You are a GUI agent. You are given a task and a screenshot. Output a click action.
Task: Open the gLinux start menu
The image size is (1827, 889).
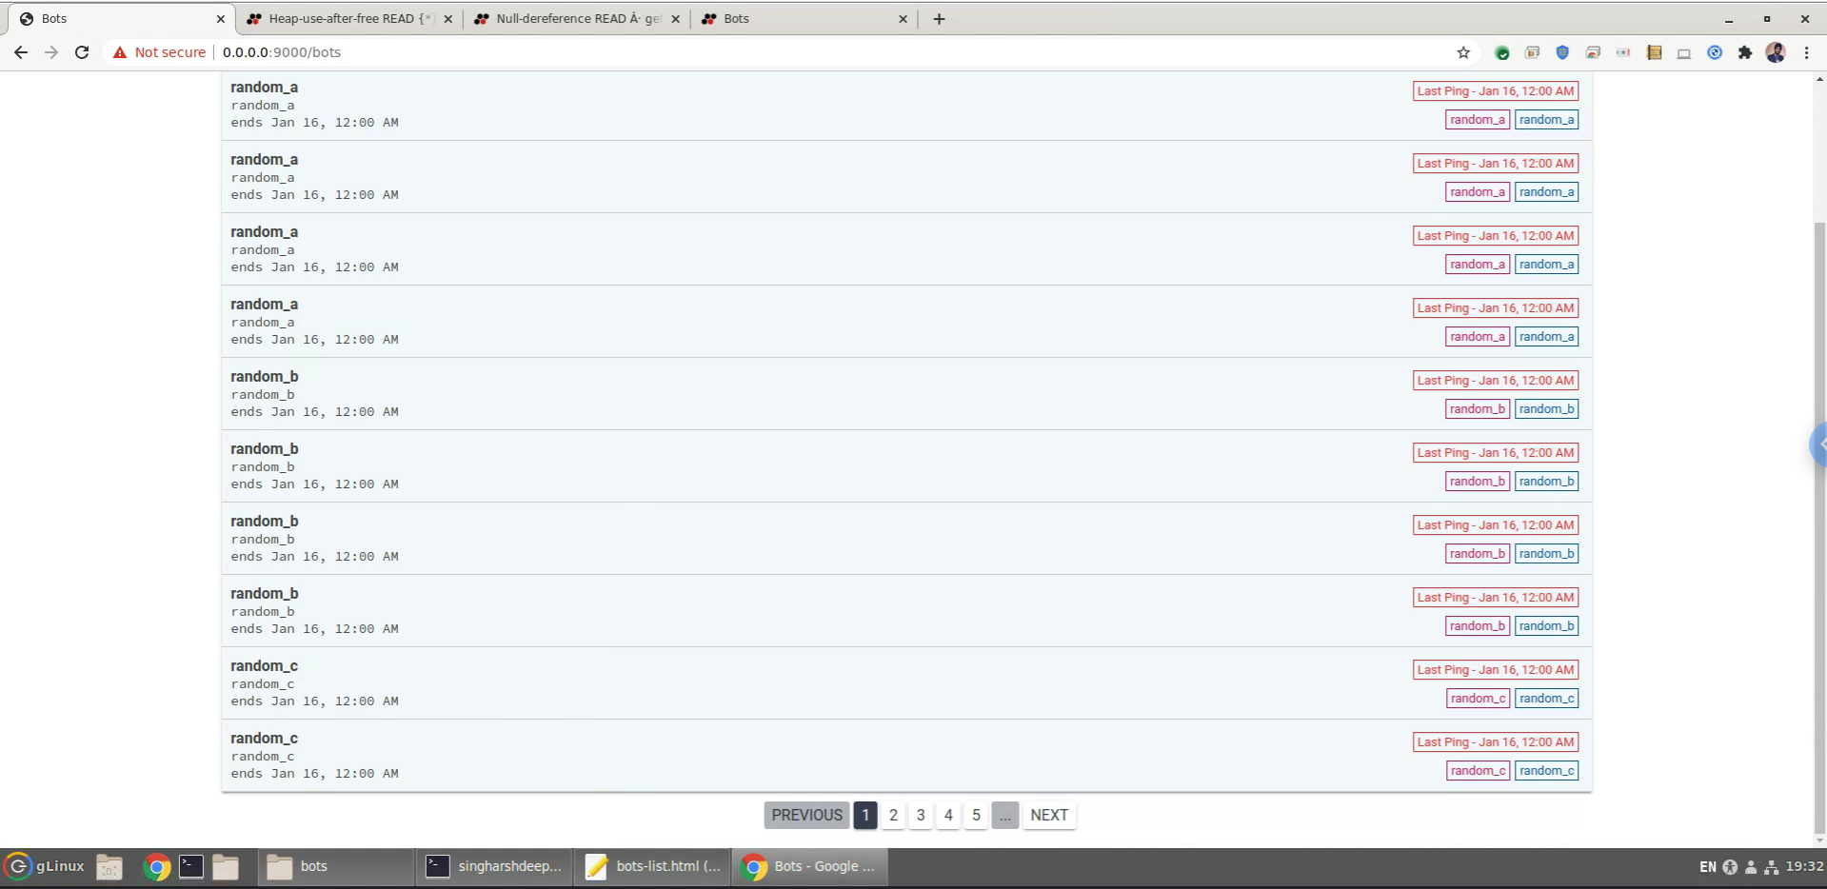45,866
